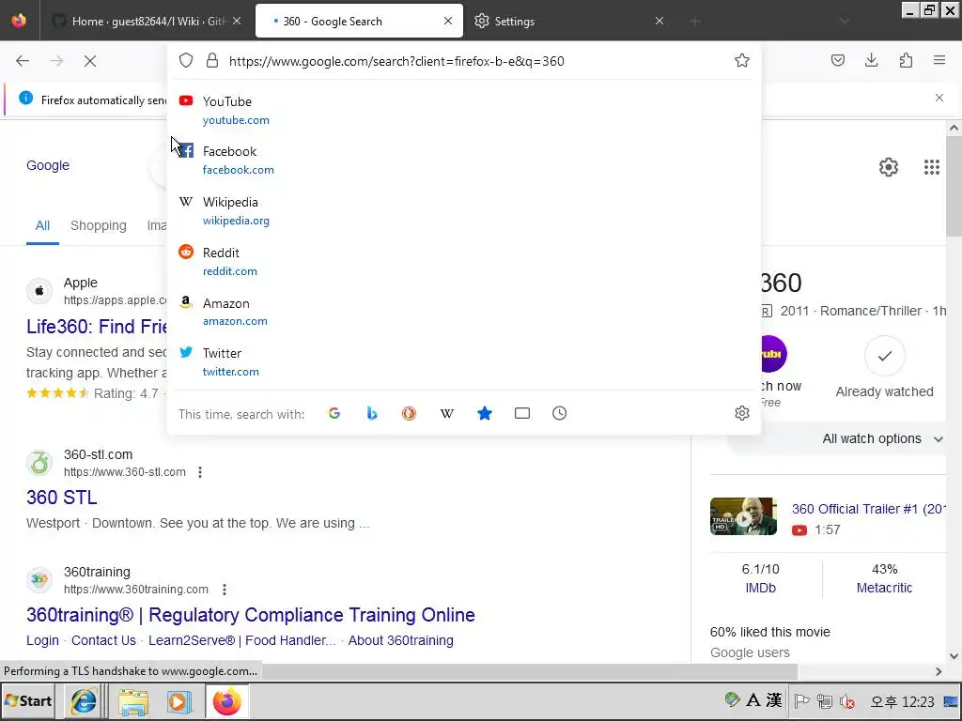Image resolution: width=962 pixels, height=721 pixels.
Task: Search in History clock icon
Action: click(560, 413)
